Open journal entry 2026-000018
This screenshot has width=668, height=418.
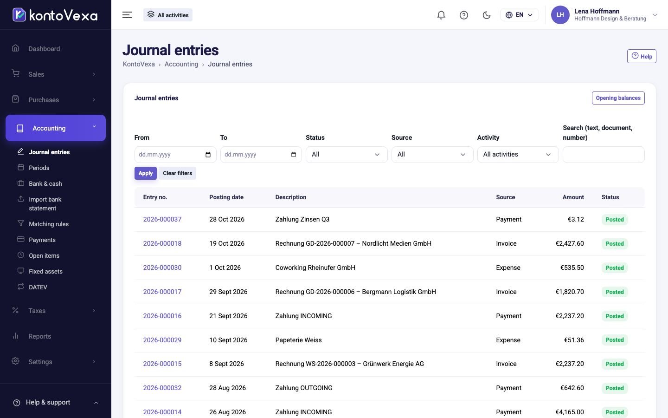pyautogui.click(x=162, y=243)
